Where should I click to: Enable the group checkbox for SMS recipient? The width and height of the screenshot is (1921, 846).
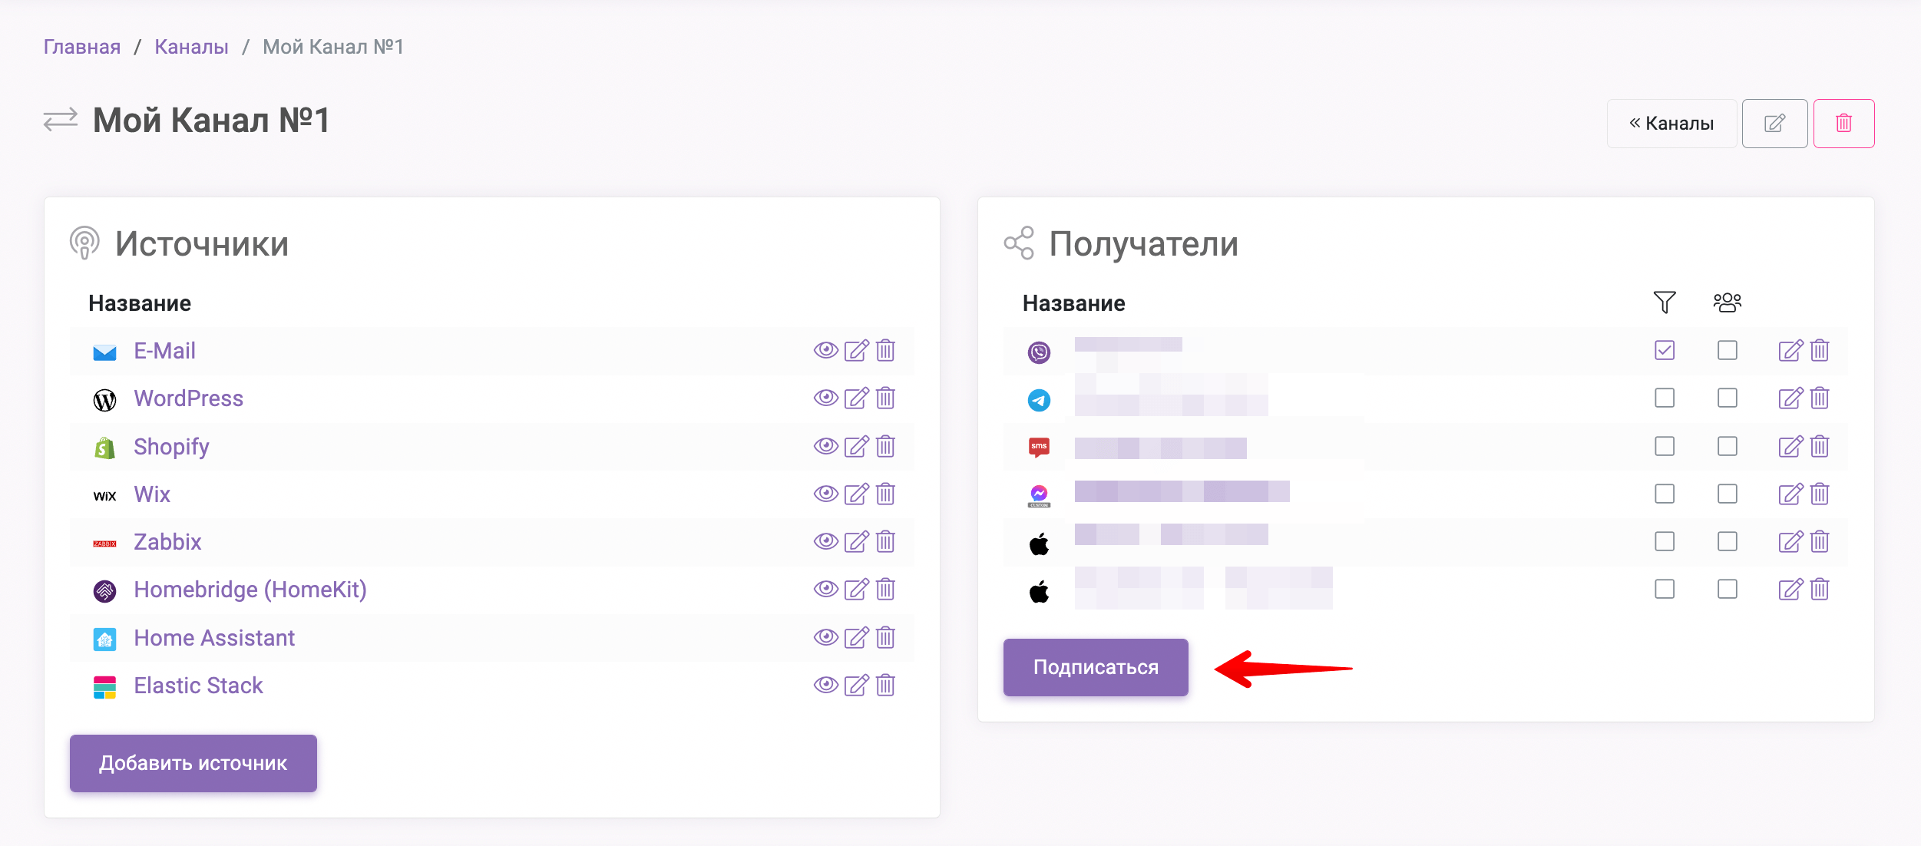tap(1728, 446)
